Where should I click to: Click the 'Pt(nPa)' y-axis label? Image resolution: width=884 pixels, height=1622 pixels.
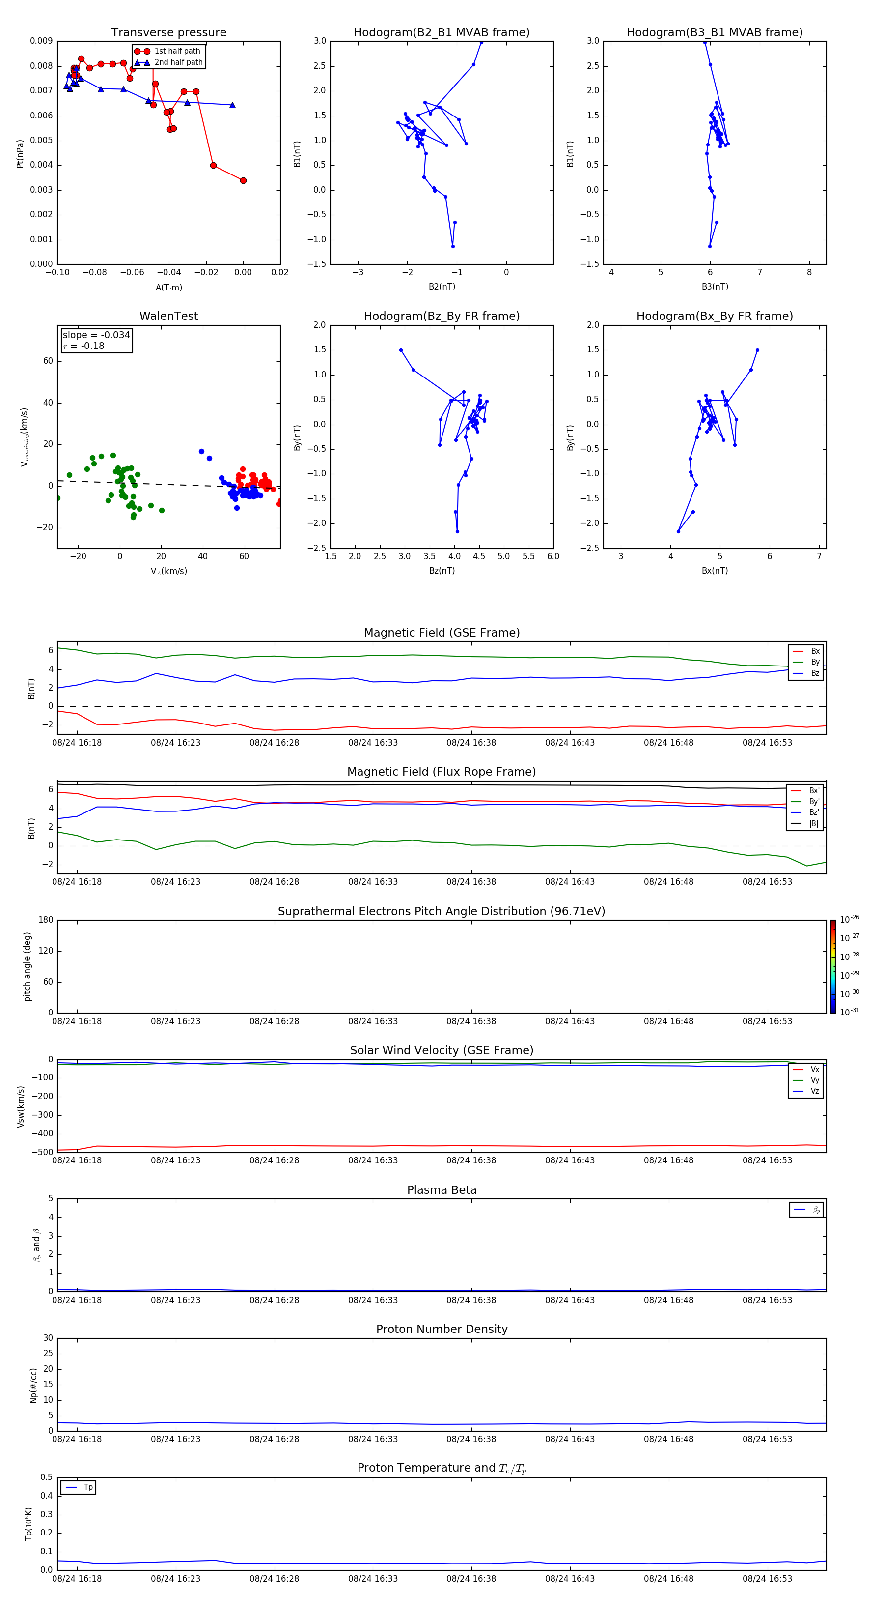pyautogui.click(x=20, y=153)
